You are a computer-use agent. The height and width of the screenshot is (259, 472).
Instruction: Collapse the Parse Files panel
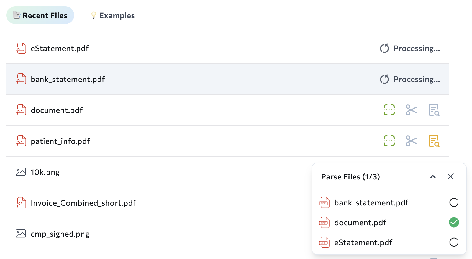coord(433,177)
